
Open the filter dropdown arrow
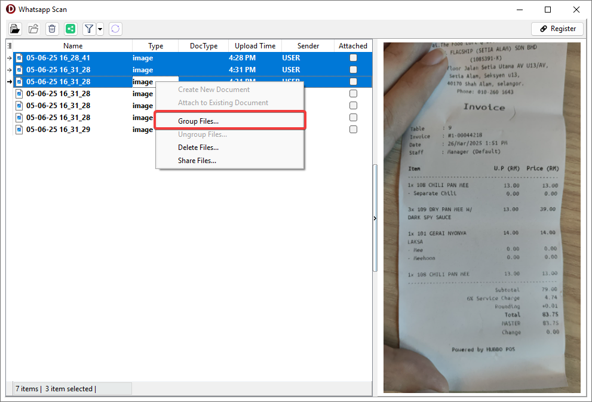(x=100, y=29)
